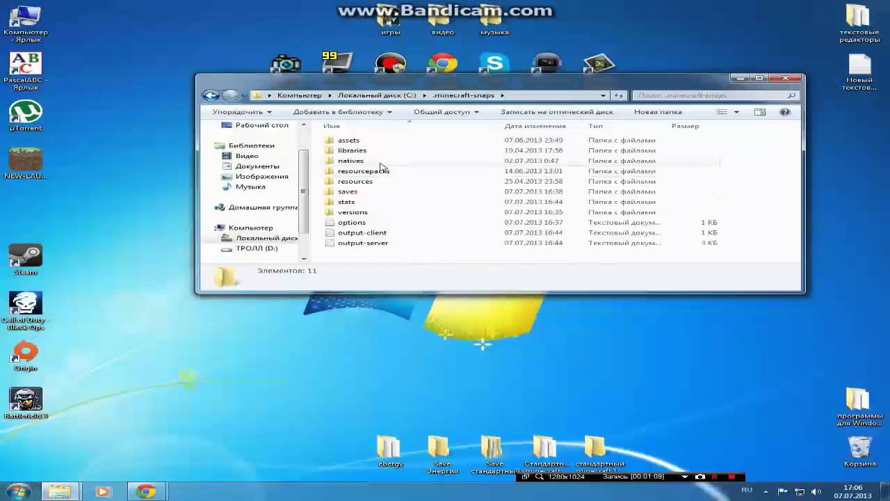This screenshot has width=890, height=501.
Task: Open the PascalABC desktop shortcut
Action: [x=26, y=72]
